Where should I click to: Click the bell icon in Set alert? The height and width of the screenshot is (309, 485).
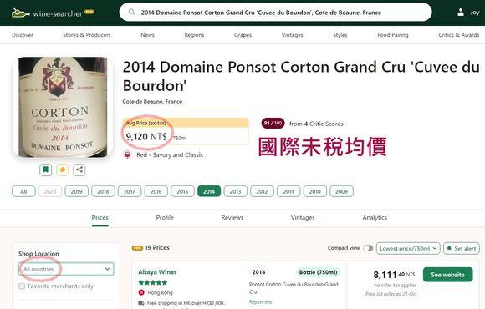[x=449, y=248]
